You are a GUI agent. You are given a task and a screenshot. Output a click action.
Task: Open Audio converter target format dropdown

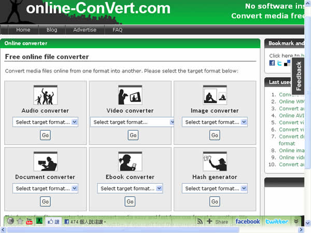pyautogui.click(x=45, y=122)
